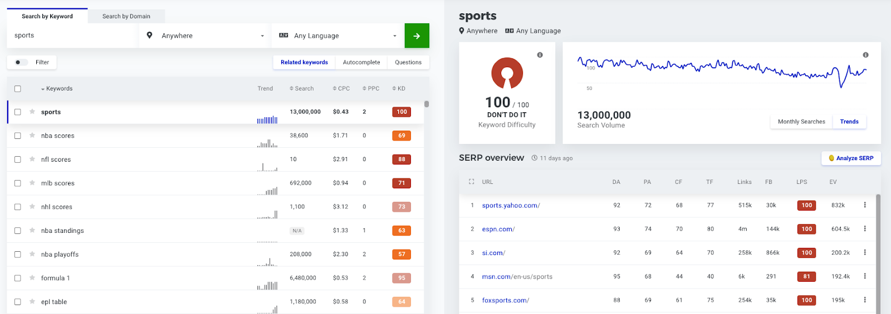Click the clock icon near 11 days ago
891x314 pixels.
click(x=535, y=158)
